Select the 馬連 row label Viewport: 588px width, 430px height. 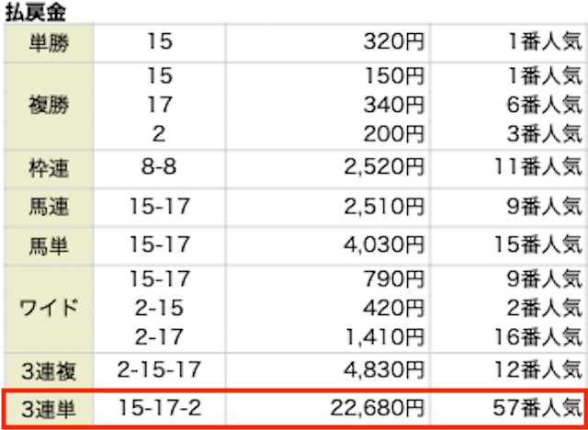click(x=49, y=208)
